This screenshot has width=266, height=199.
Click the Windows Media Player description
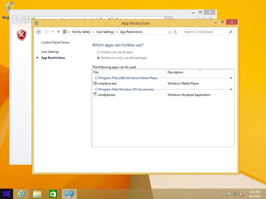point(183,83)
